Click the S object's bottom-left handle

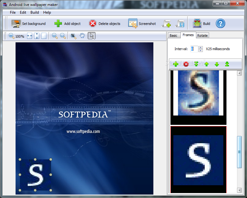pos(20,190)
